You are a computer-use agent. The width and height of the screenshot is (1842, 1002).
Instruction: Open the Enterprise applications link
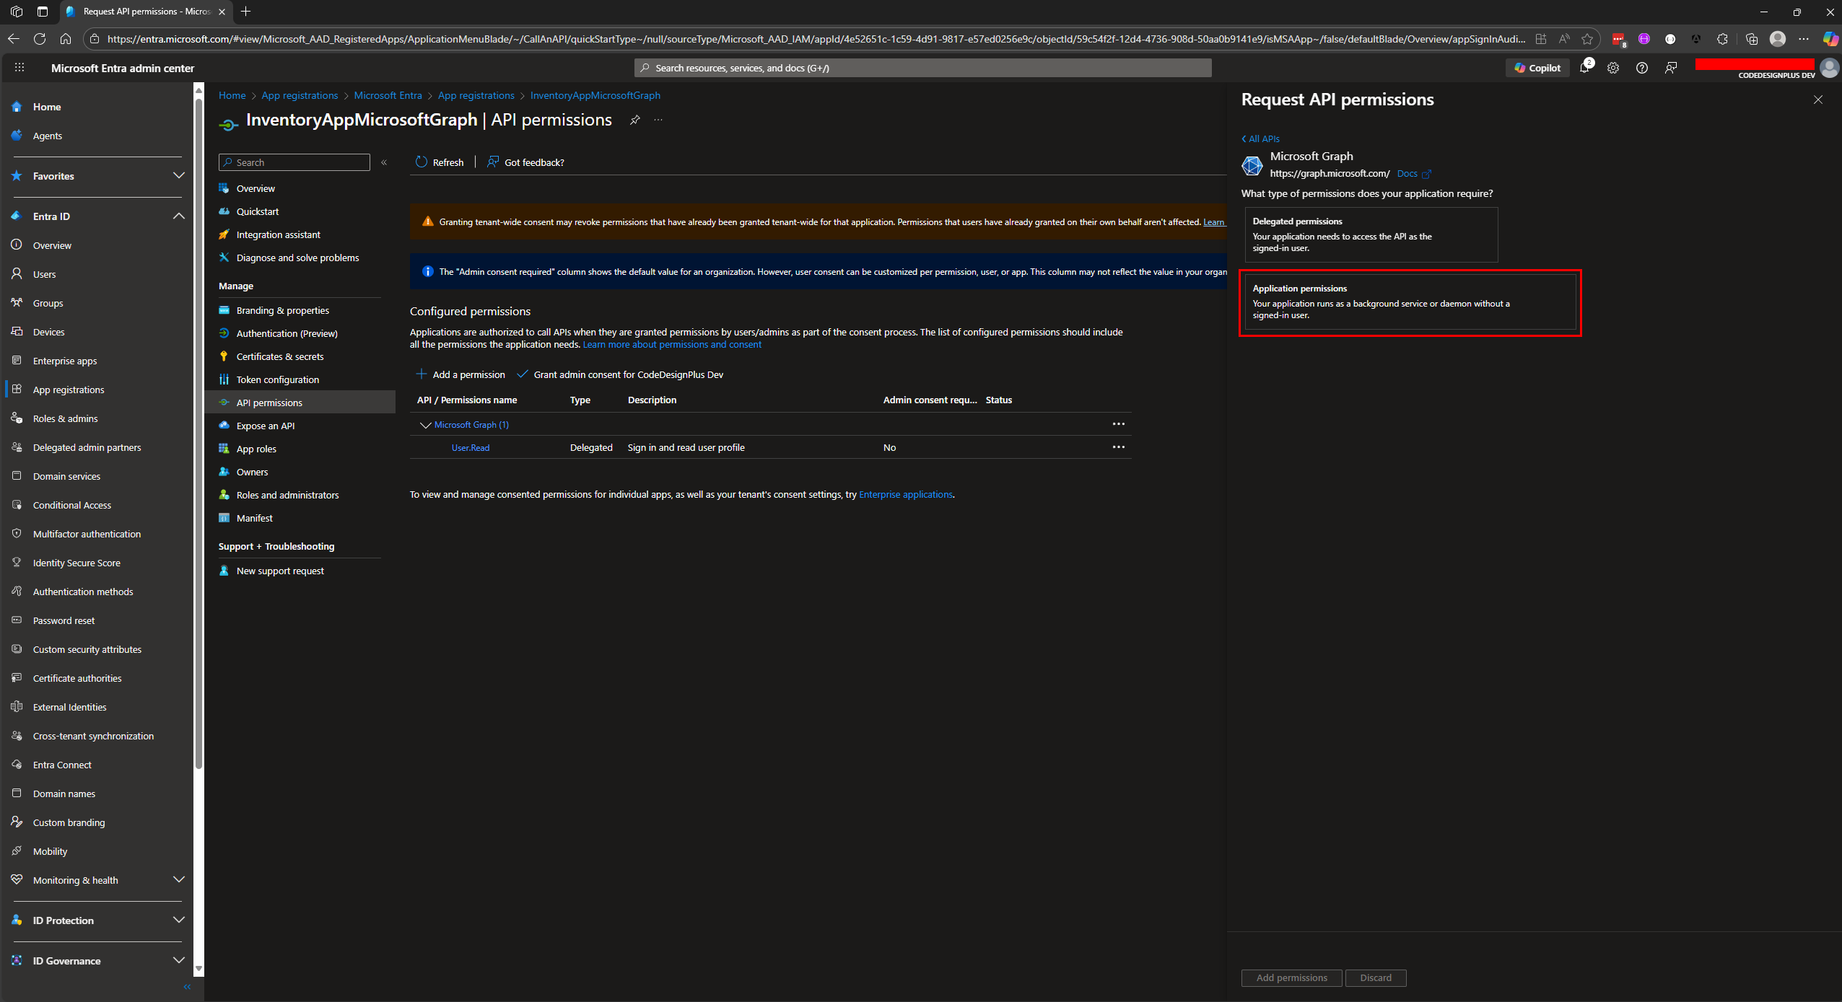906,495
